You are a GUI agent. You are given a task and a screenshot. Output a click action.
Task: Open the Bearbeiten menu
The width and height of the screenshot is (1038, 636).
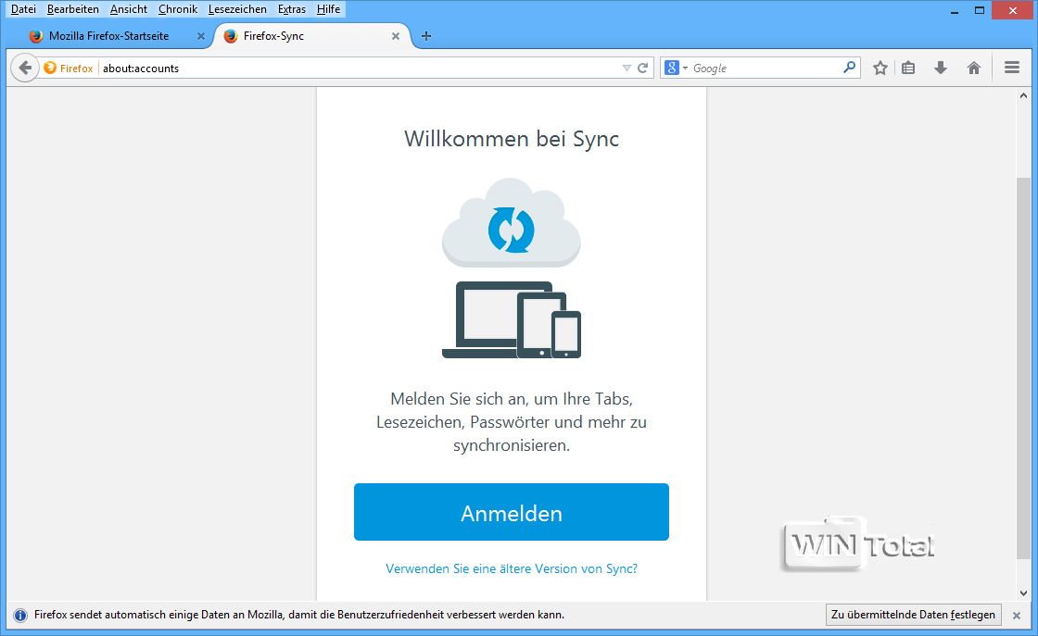pyautogui.click(x=73, y=9)
